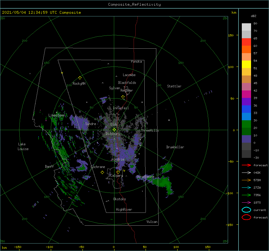Select the yellow 54 dBZ color swatch
Image resolution: width=269 pixels, height=251 pixels.
246,64
